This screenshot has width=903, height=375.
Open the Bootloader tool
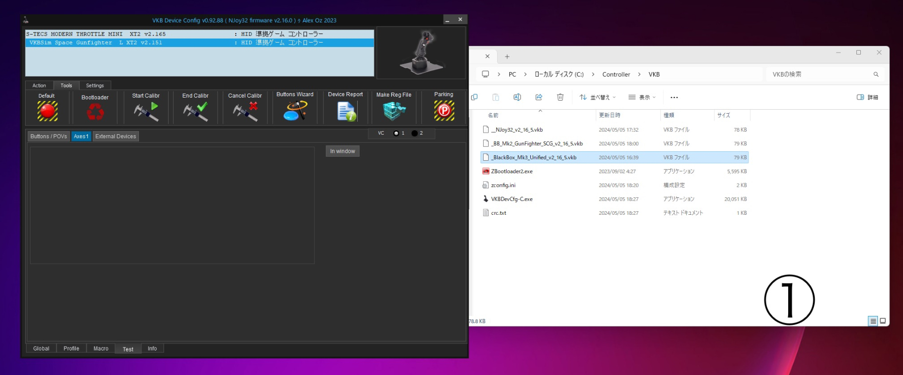point(95,112)
